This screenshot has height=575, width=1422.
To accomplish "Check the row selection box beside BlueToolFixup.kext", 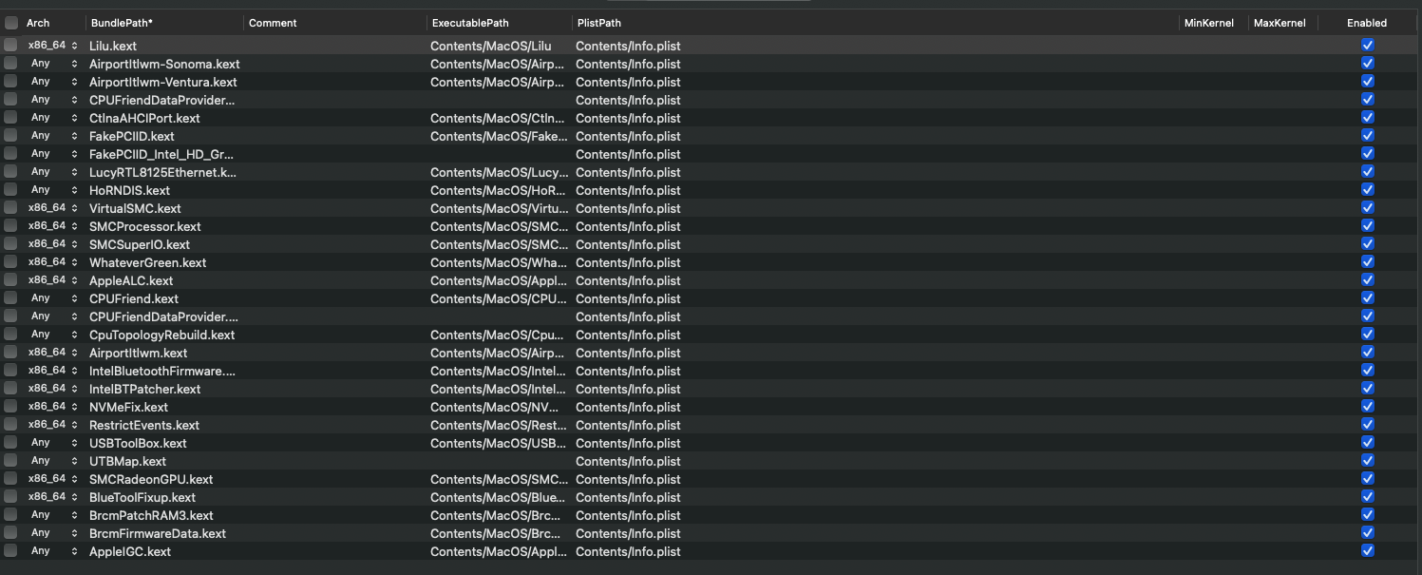I will [10, 497].
